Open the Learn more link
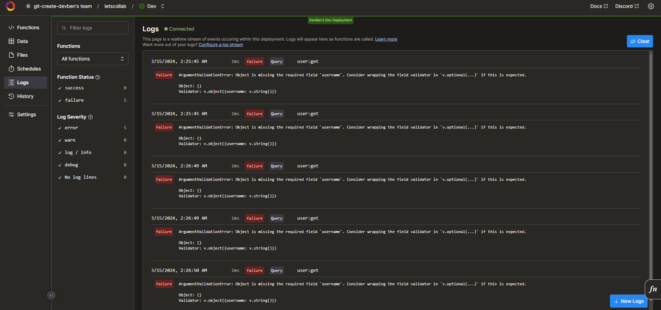The width and height of the screenshot is (661, 310). (x=386, y=39)
